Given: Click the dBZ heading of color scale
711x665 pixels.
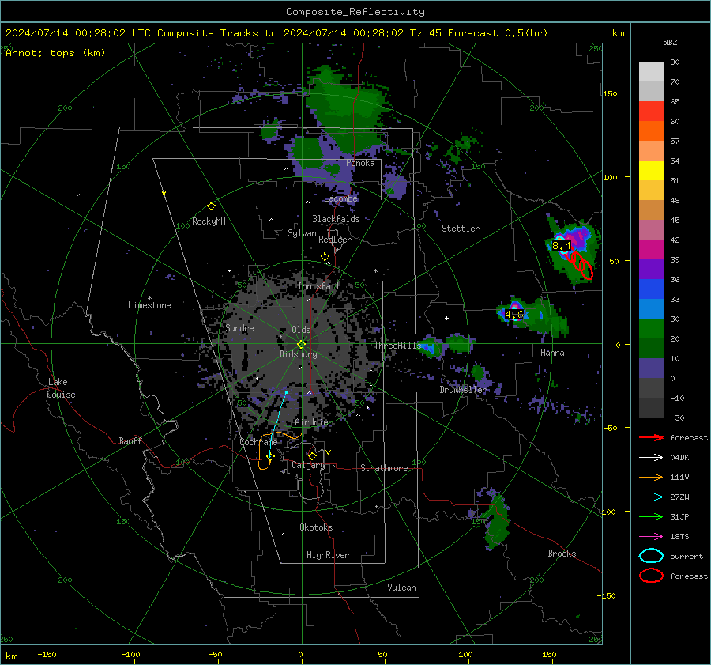Looking at the screenshot, I should coord(670,43).
